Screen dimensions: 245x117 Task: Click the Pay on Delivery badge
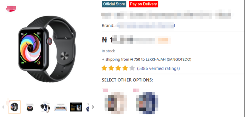point(143,4)
